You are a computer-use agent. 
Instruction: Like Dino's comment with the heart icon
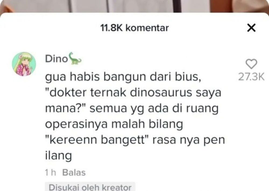[251, 64]
